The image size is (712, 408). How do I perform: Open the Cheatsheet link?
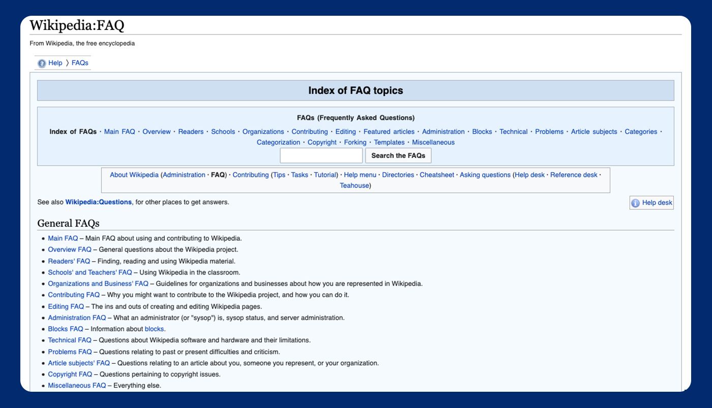pyautogui.click(x=436, y=175)
